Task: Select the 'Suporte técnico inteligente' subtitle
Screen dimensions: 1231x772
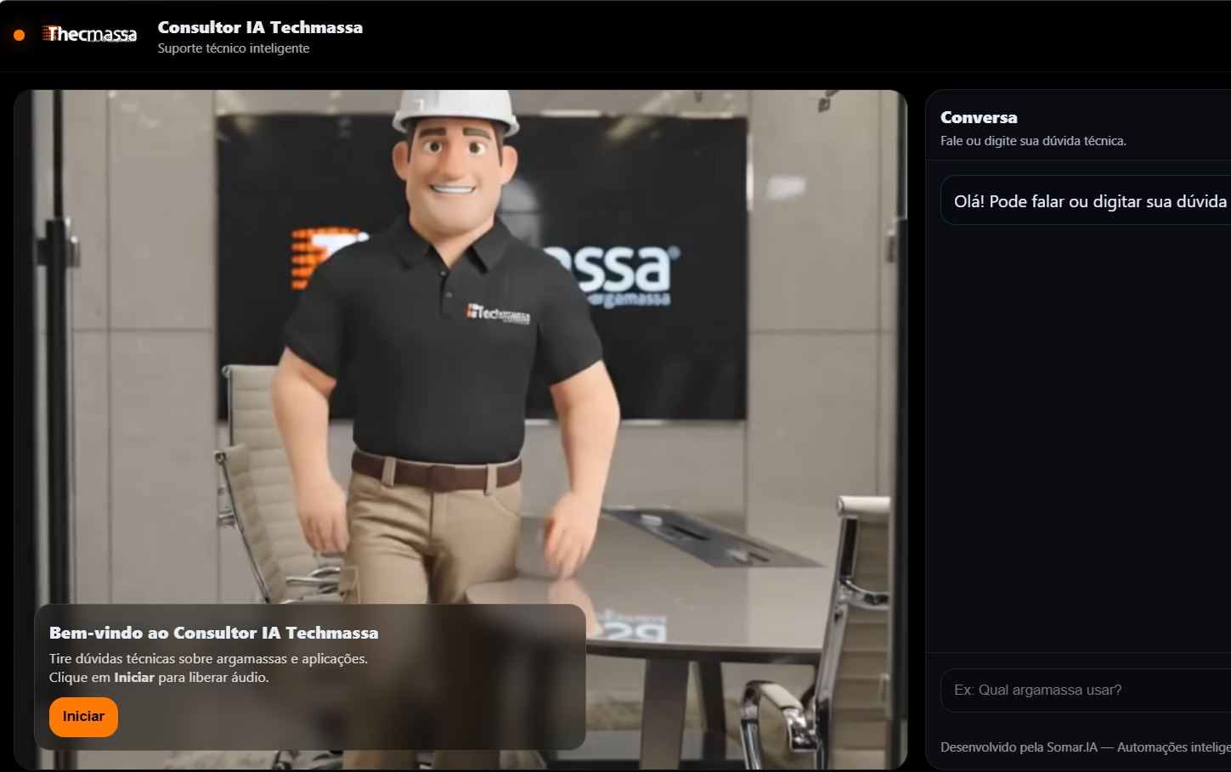Action: (234, 48)
